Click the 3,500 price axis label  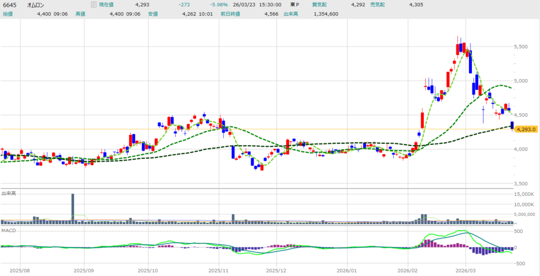[520, 184]
